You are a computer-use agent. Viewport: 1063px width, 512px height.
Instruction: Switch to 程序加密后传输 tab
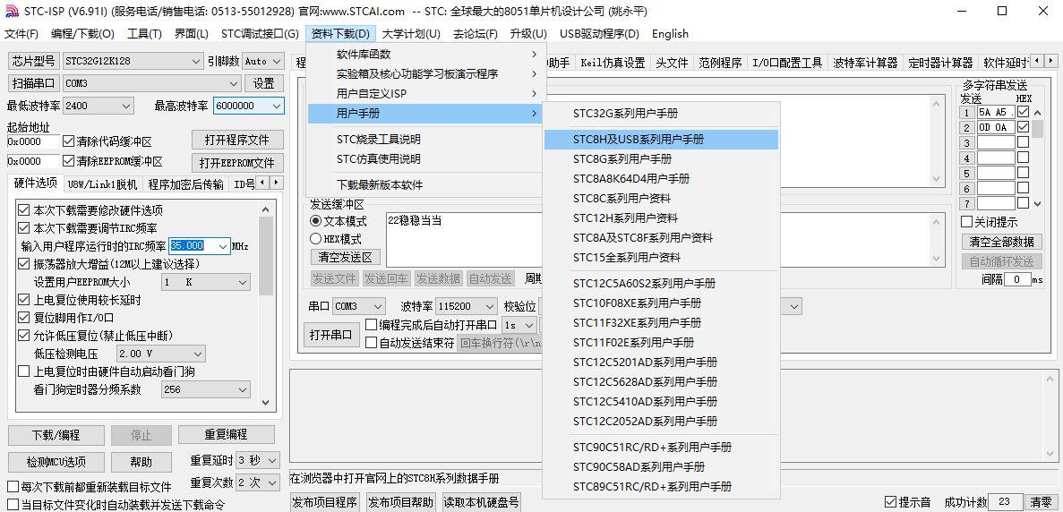tap(185, 184)
